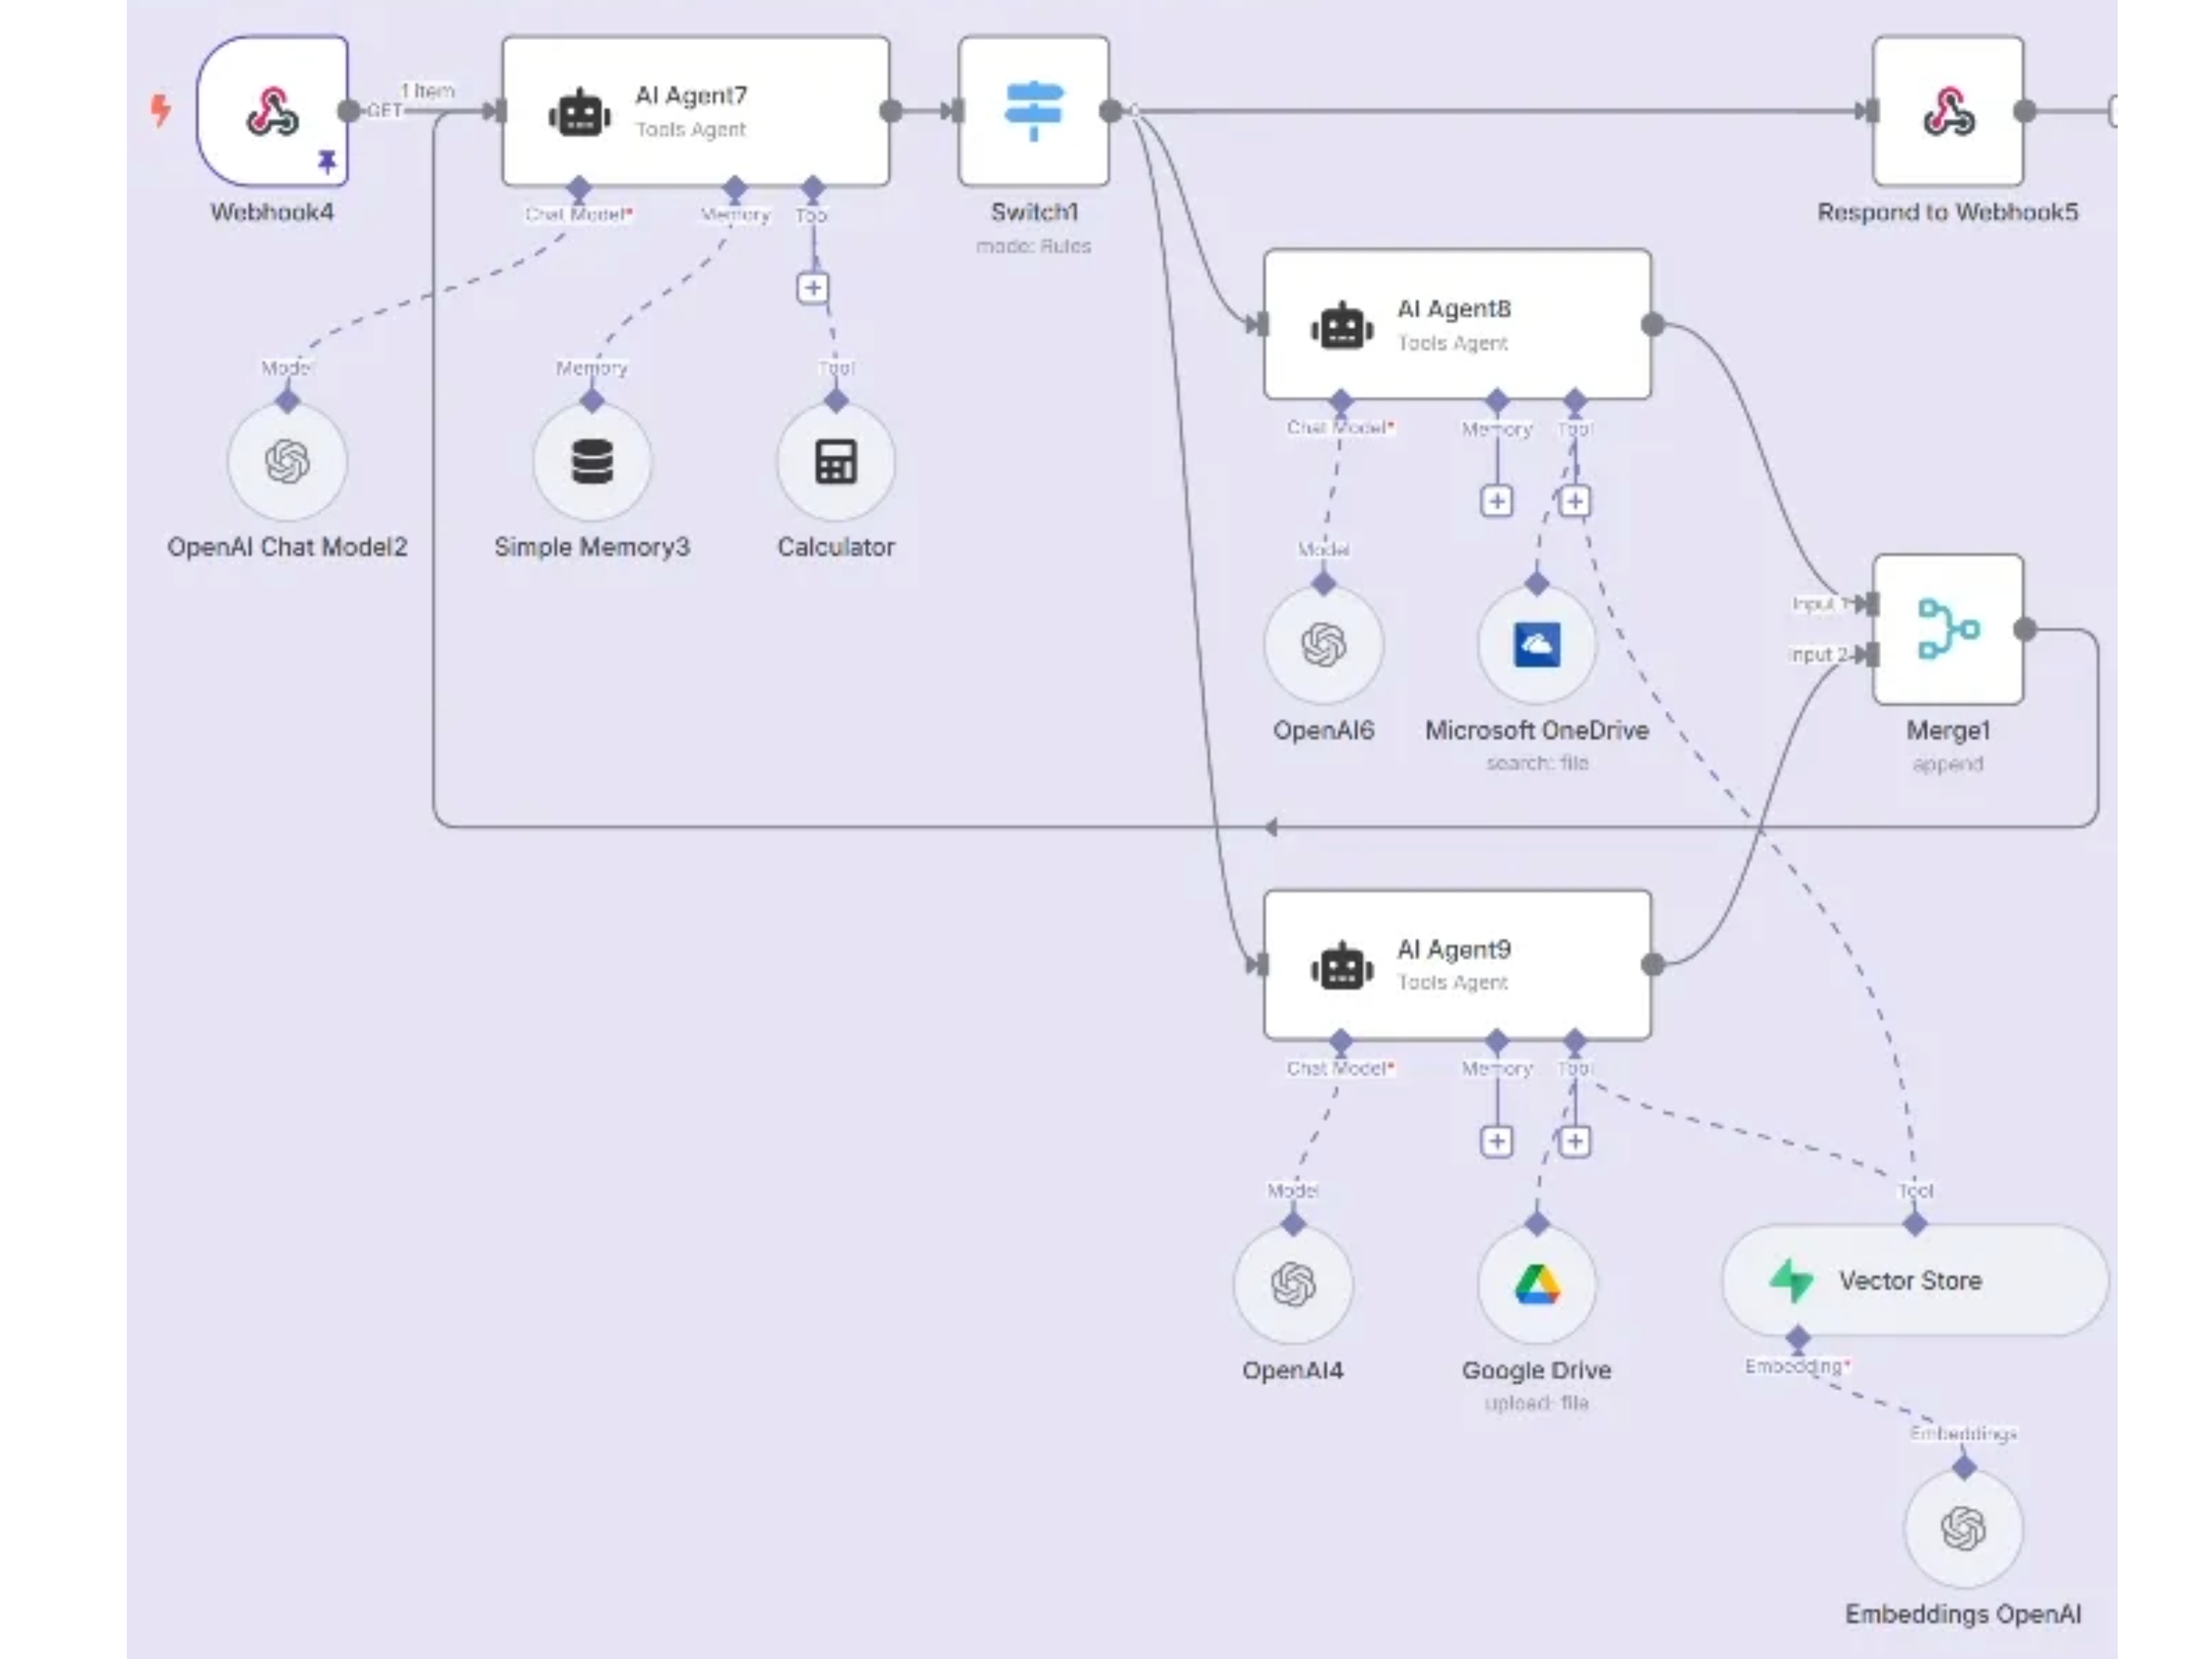The height and width of the screenshot is (1659, 2212).
Task: Click Vector Store Tool connector diamond
Action: [1915, 1223]
